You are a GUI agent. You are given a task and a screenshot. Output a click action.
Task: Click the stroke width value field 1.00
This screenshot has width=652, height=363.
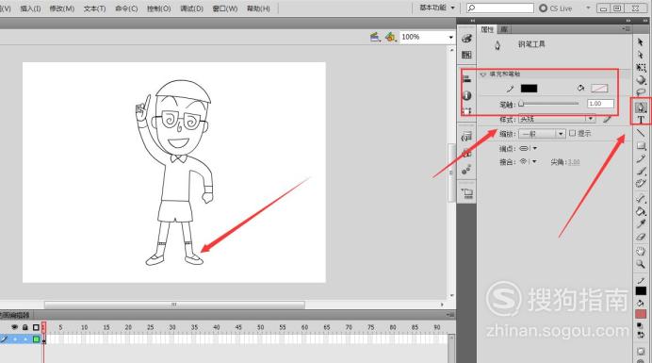point(600,104)
